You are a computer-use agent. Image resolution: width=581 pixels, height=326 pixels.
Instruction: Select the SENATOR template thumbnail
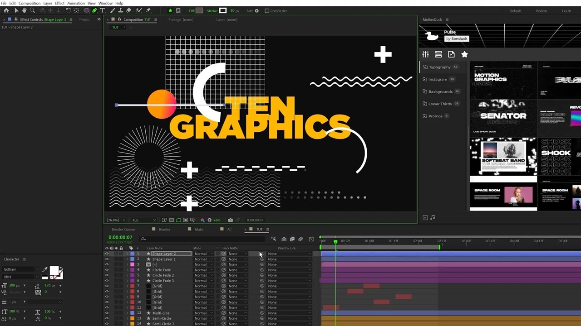pos(503,116)
